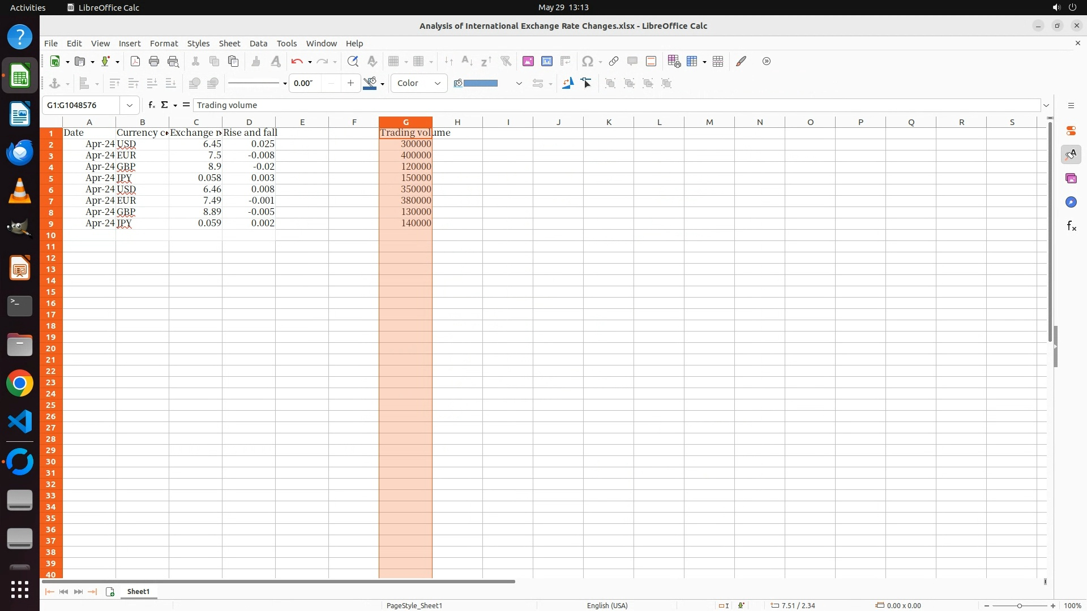Click the Export as PDF icon

tap(135, 61)
